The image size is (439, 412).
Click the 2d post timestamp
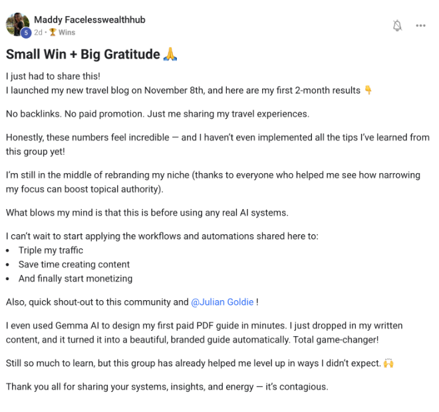click(38, 32)
